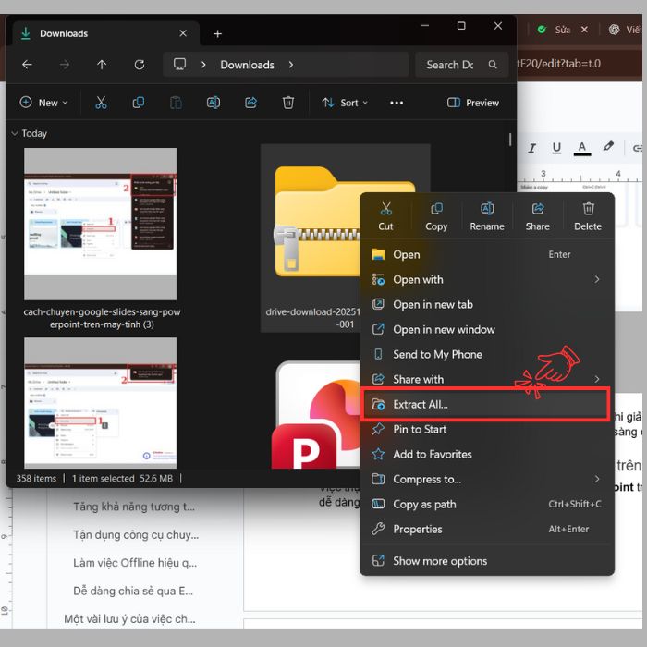Toggle the Preview pane
Image resolution: width=647 pixels, height=647 pixels.
tap(473, 103)
